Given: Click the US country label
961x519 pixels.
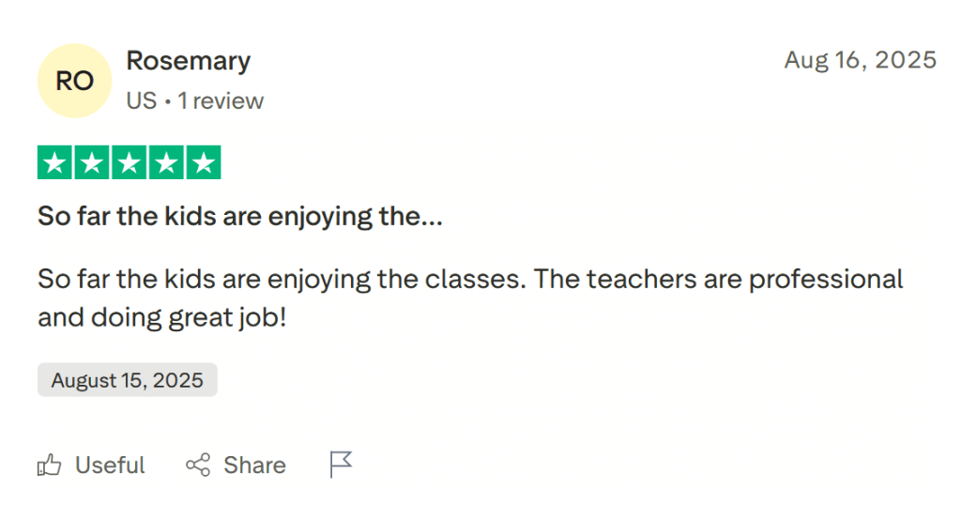Looking at the screenshot, I should (x=142, y=100).
